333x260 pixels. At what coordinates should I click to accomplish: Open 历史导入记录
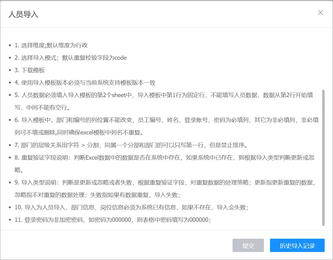click(x=297, y=246)
